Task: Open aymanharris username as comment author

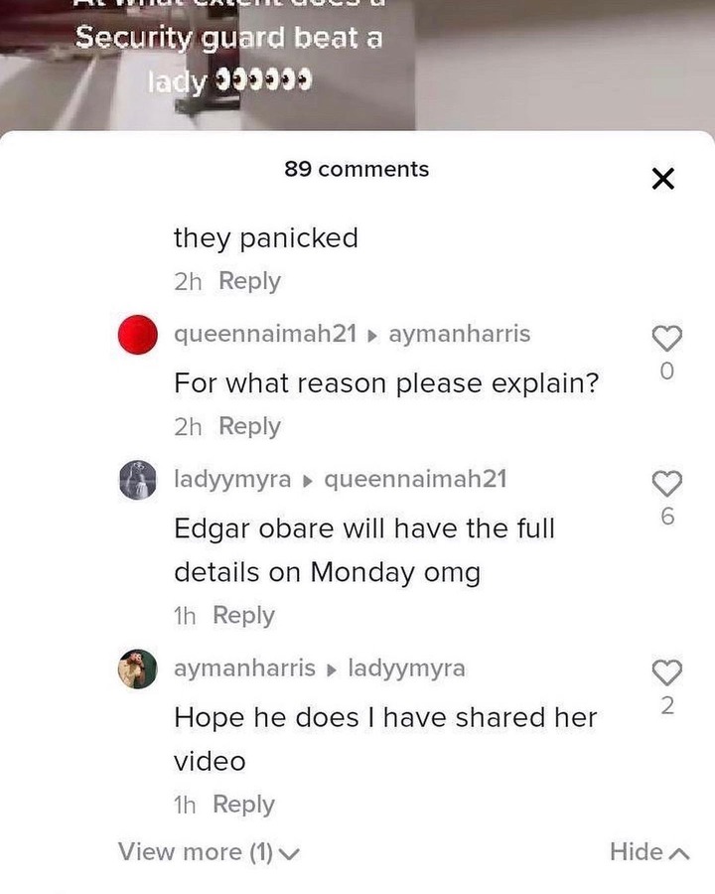Action: tap(244, 668)
